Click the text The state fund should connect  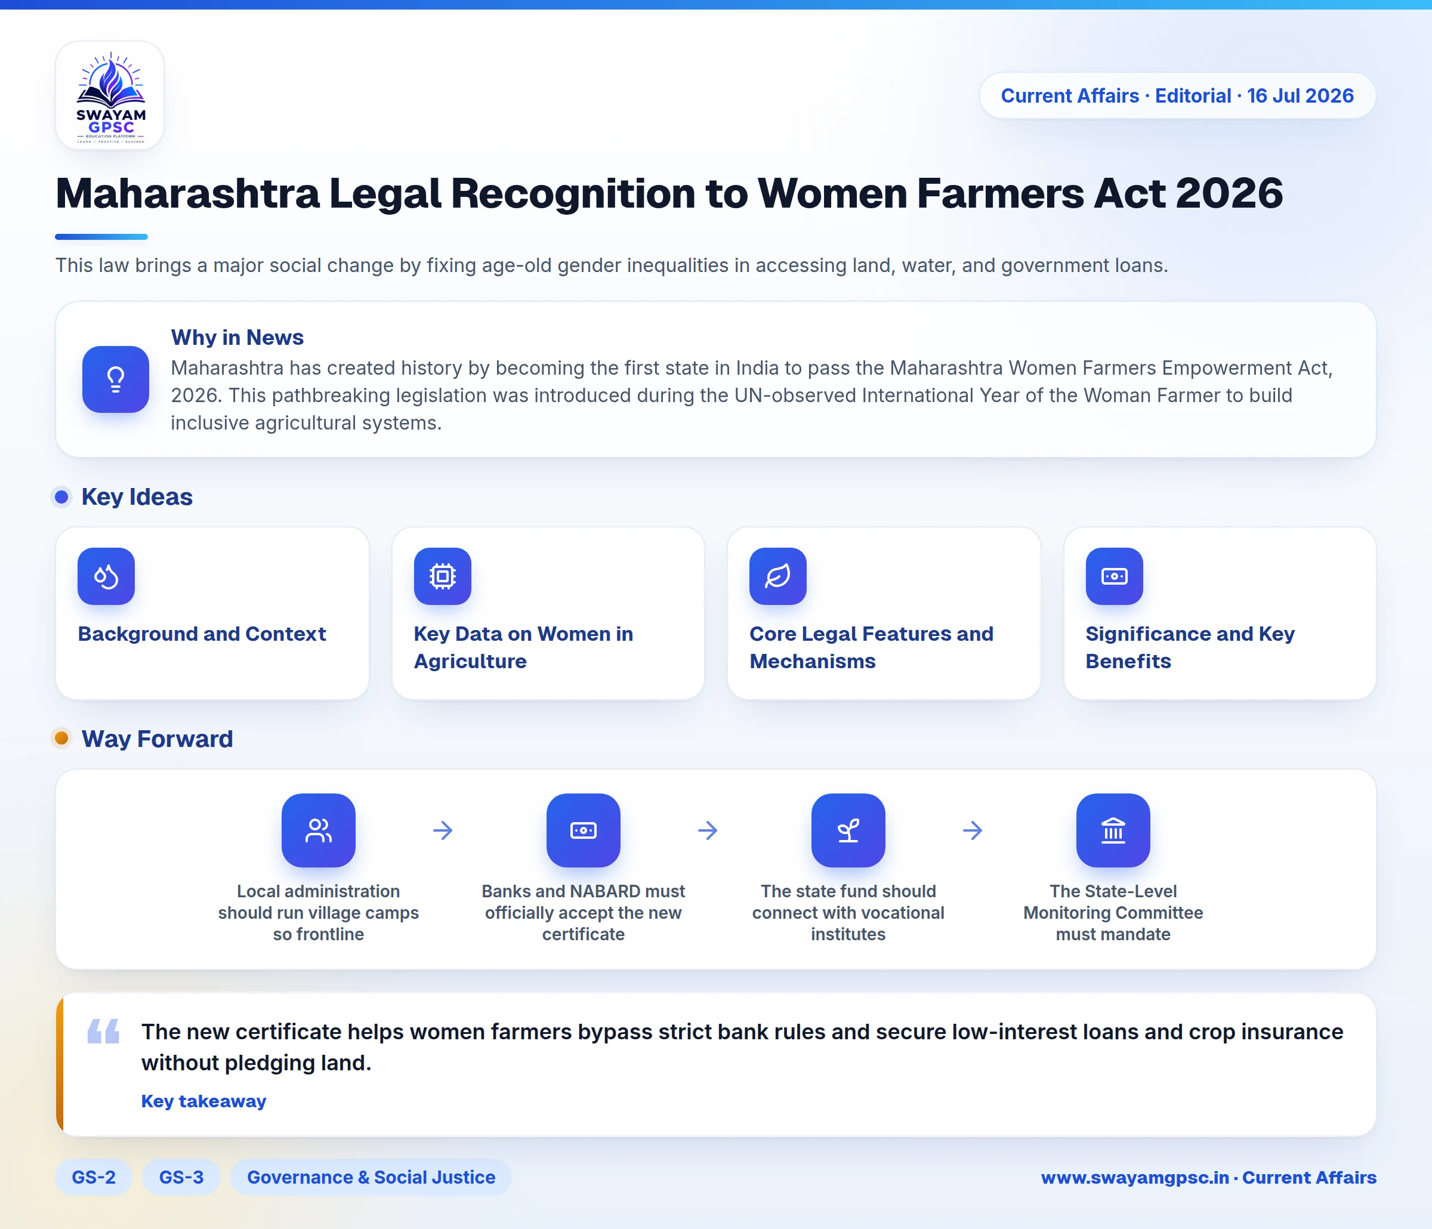848,912
